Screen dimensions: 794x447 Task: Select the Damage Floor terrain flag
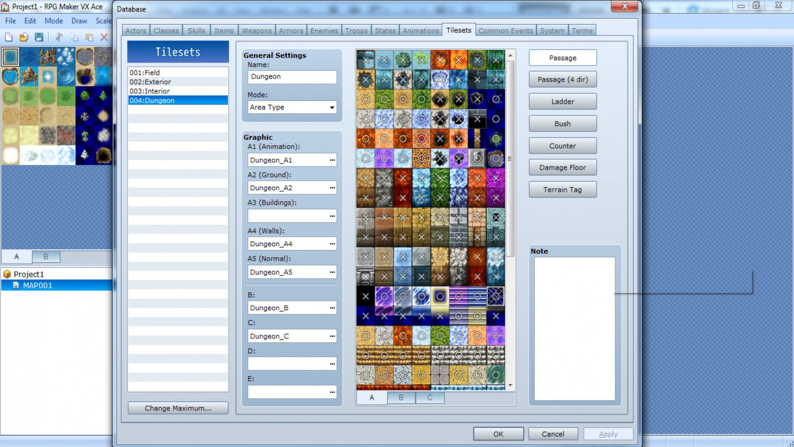[x=562, y=168]
